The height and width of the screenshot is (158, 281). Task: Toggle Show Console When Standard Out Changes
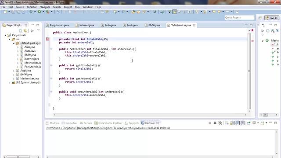pyautogui.click(x=237, y=123)
